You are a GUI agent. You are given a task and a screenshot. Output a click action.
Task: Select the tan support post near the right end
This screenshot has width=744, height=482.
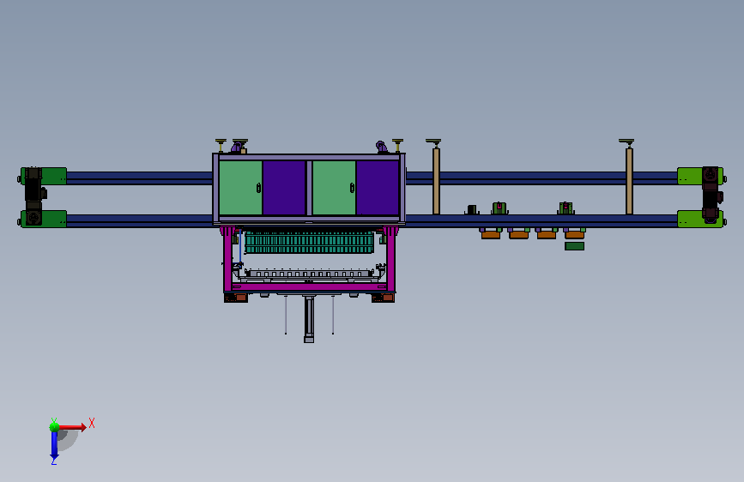pos(629,181)
